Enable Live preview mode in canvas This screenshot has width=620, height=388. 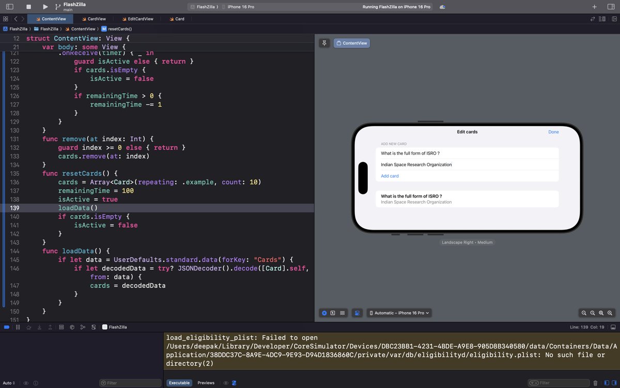click(324, 313)
